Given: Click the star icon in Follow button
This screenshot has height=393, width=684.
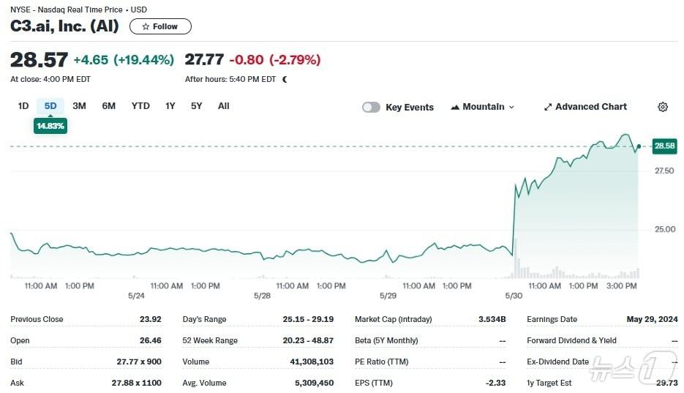Looking at the screenshot, I should click(x=146, y=26).
